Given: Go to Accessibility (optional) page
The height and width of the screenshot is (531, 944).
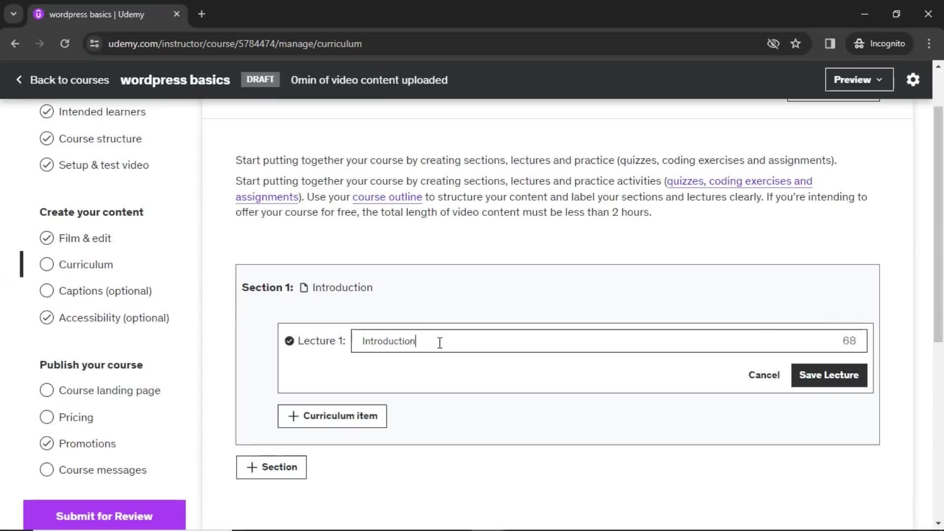Looking at the screenshot, I should (x=114, y=318).
